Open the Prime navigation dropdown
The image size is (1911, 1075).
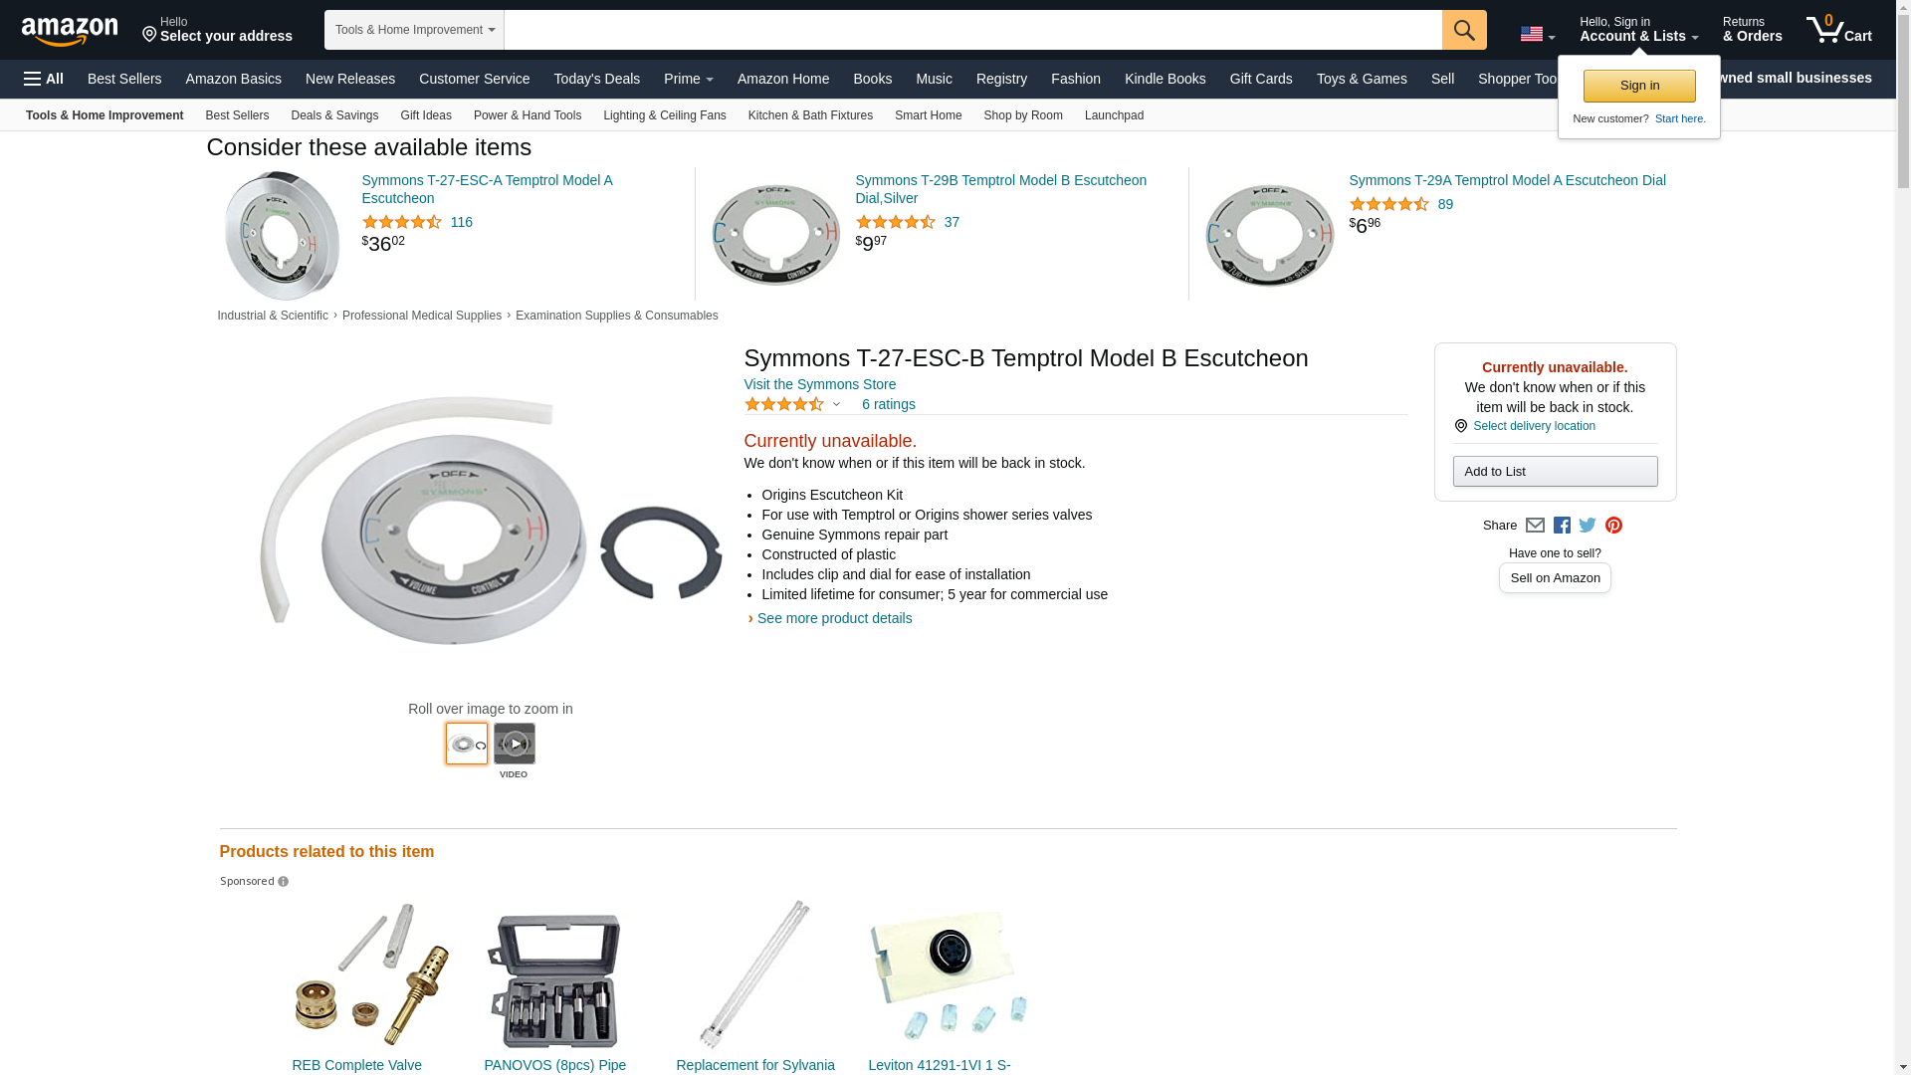tap(688, 79)
